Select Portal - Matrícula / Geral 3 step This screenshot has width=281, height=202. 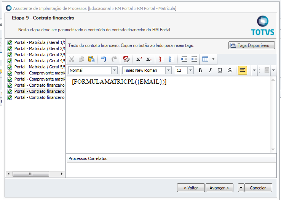pos(40,55)
